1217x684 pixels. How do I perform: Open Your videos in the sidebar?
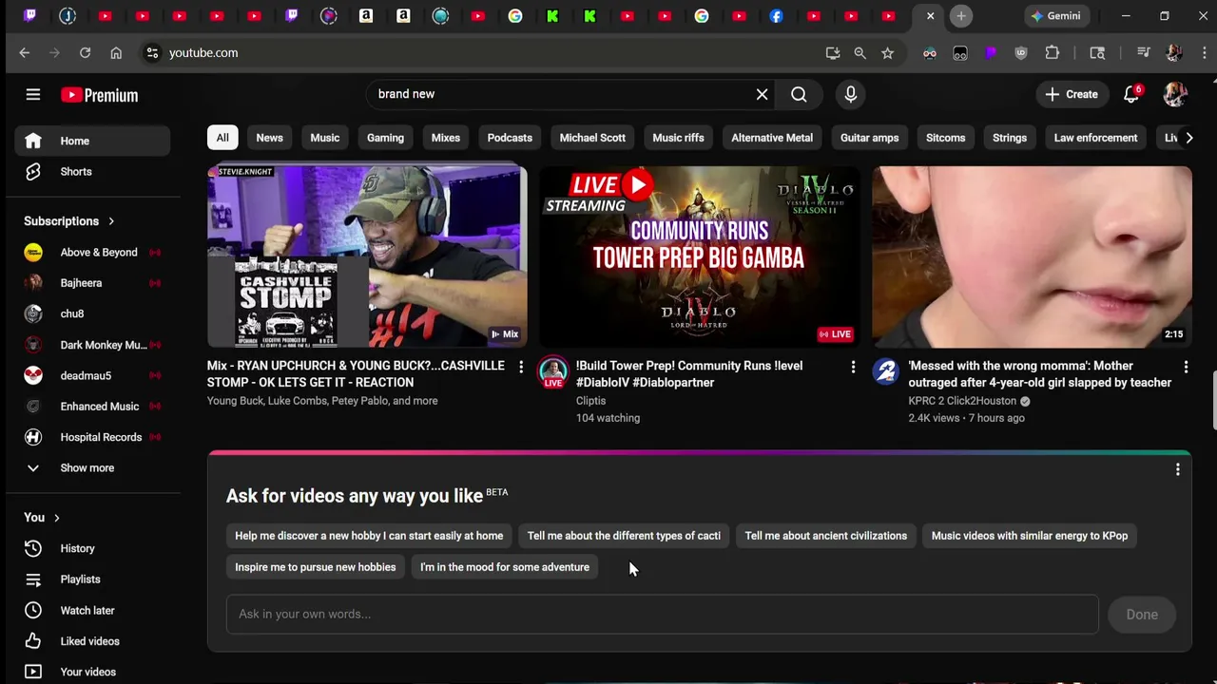tap(92, 672)
